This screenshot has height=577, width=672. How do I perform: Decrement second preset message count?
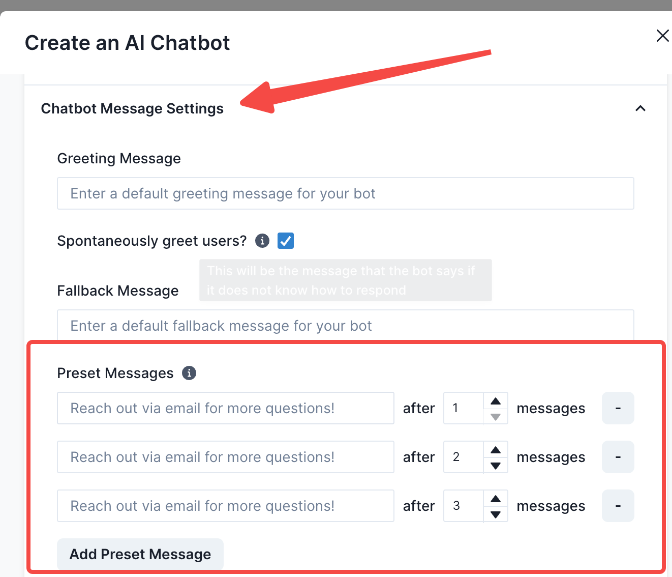coord(496,466)
